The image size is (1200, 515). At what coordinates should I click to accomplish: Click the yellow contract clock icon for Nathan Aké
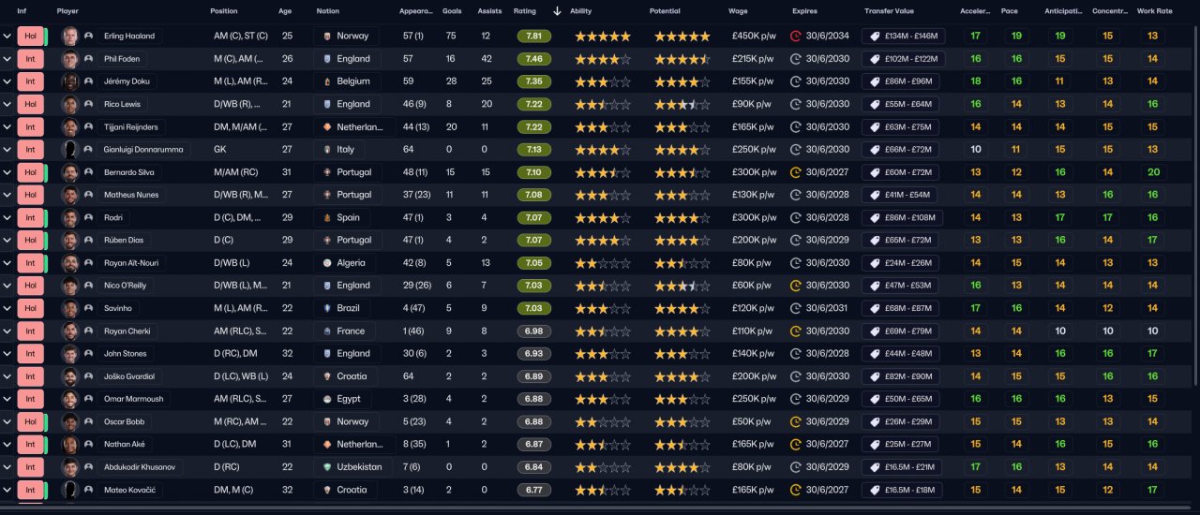796,445
